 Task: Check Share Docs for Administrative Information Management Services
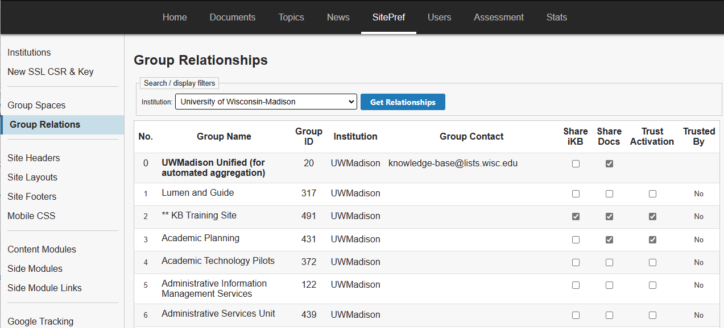tap(609, 285)
